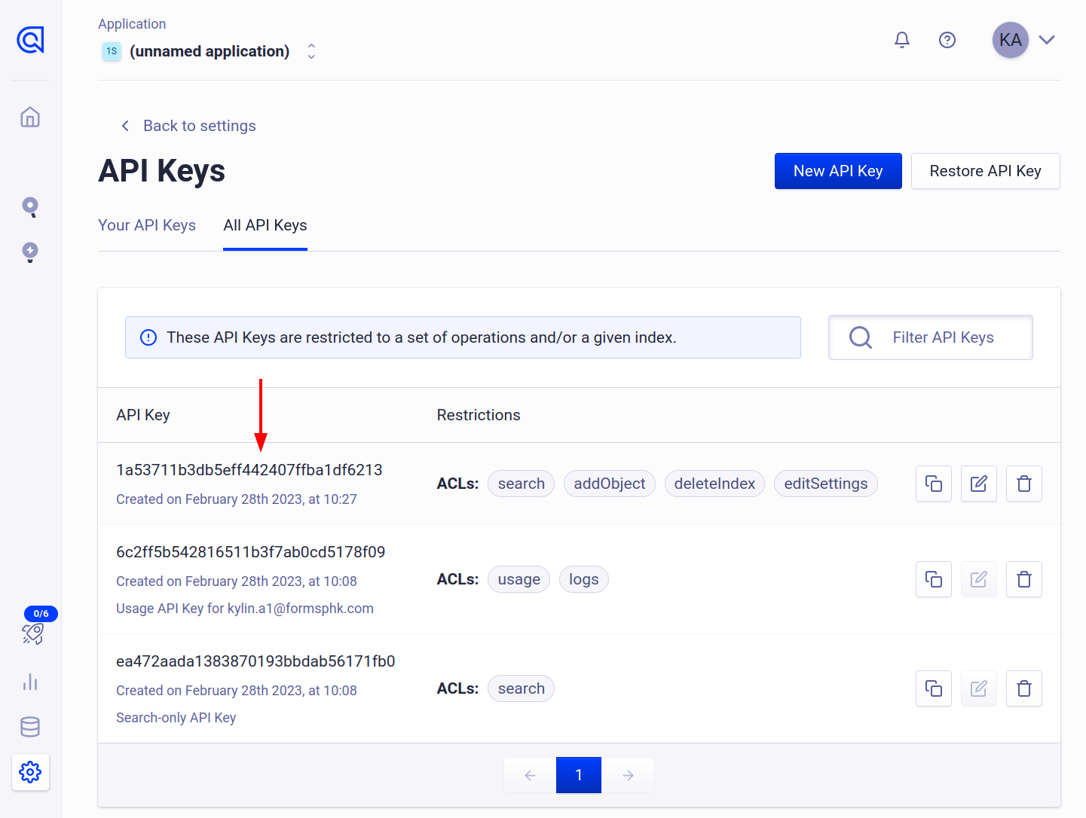Go to Home from the sidebar
This screenshot has height=818, width=1086.
point(30,118)
